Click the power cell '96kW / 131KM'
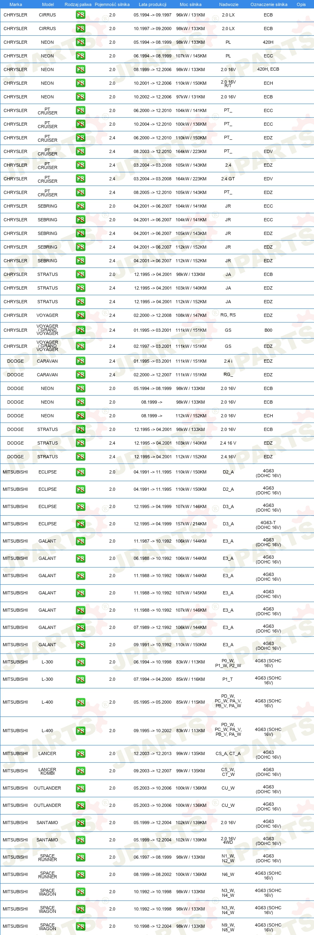 (191, 15)
